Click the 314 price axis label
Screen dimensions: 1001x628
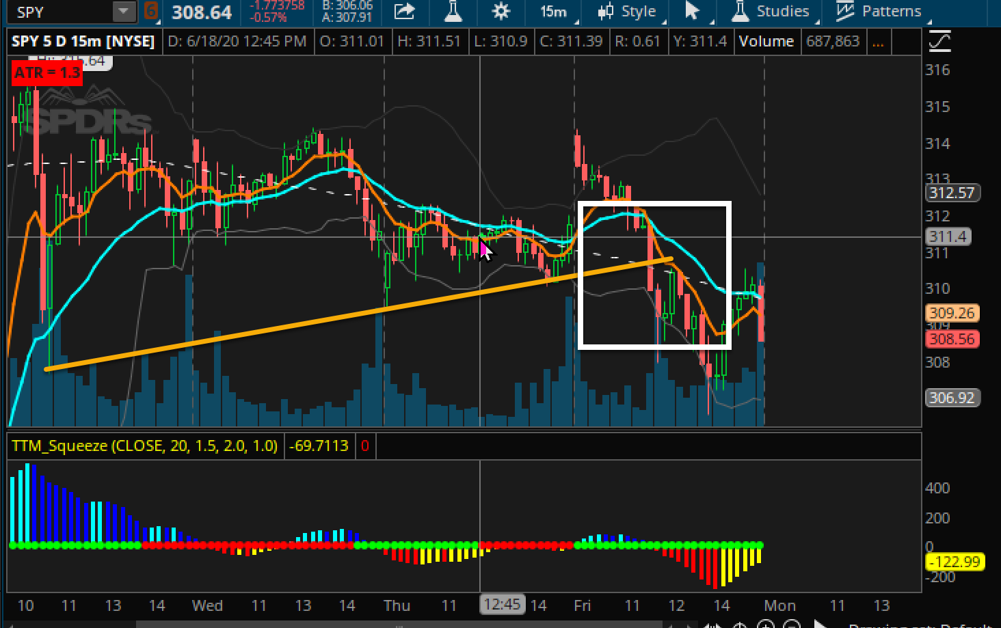click(937, 144)
